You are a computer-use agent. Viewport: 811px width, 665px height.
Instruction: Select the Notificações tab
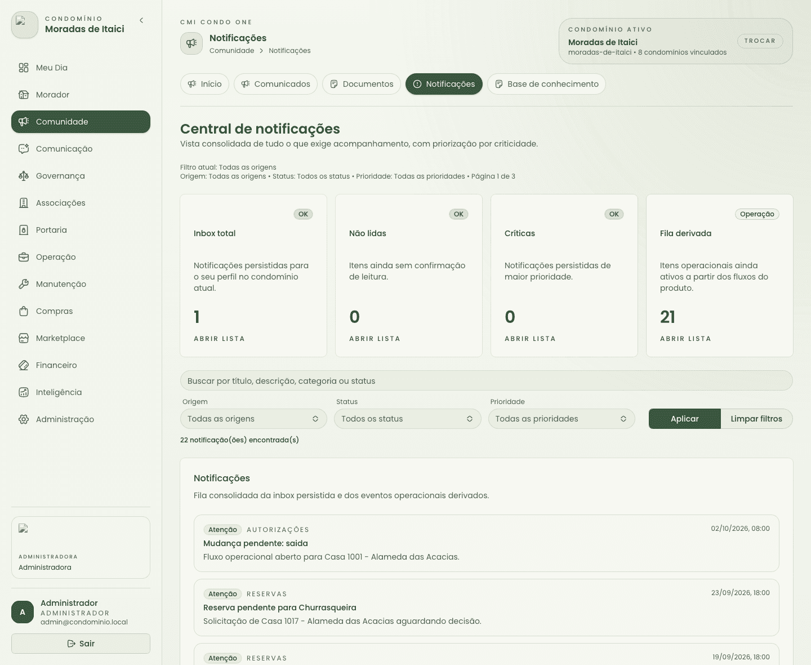(x=444, y=84)
